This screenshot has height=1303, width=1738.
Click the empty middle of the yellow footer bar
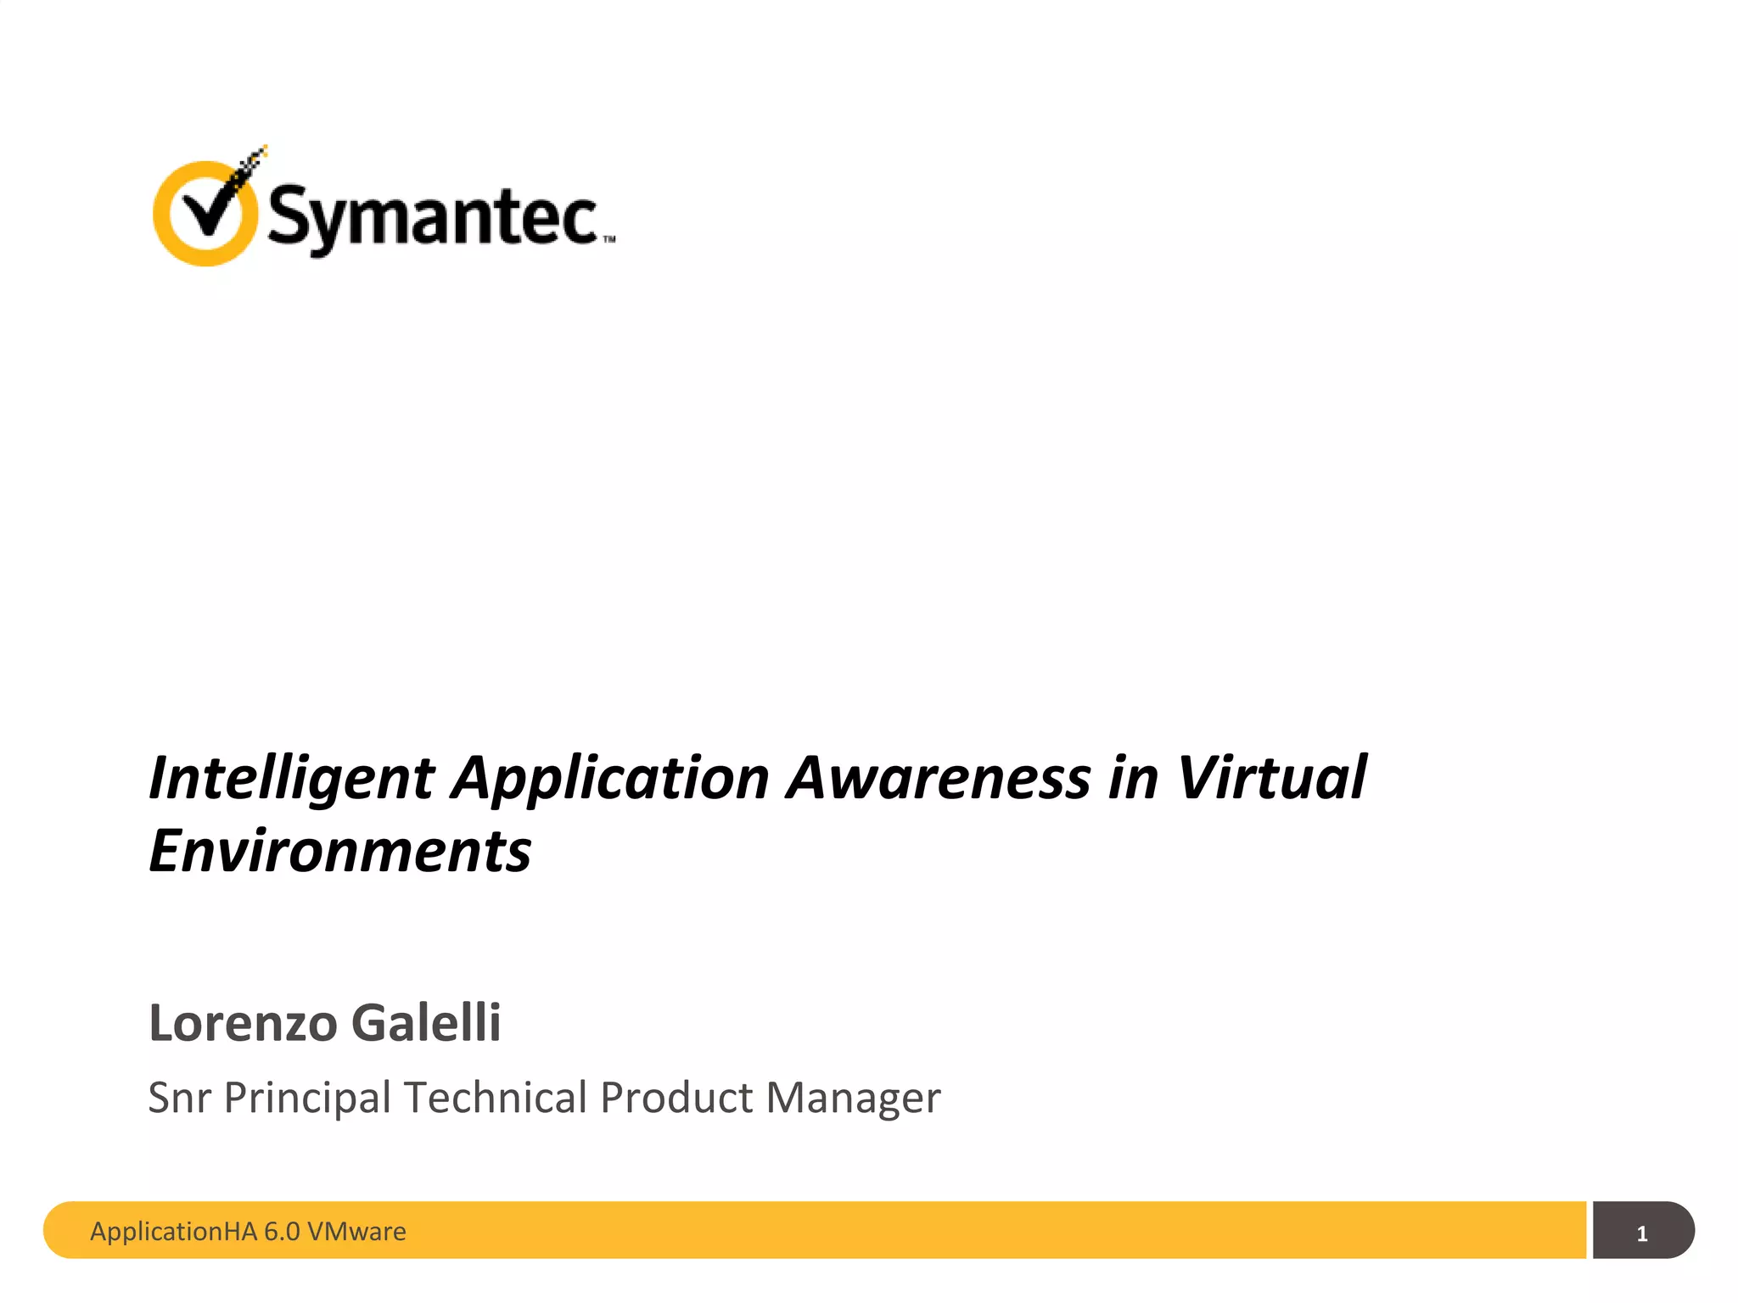933,1230
